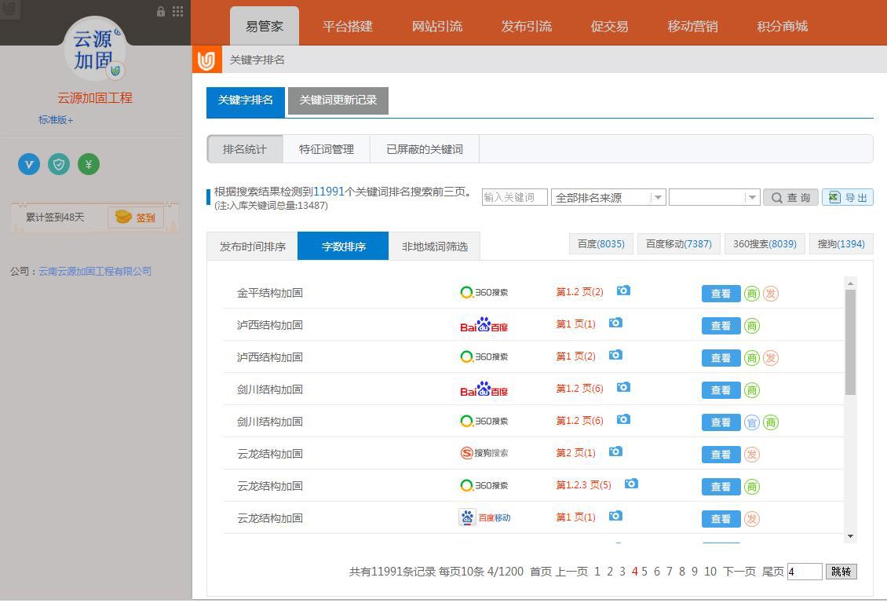Click the 商 icon in 云龙结构加固 360搜索 row
The height and width of the screenshot is (603, 887).
752,487
